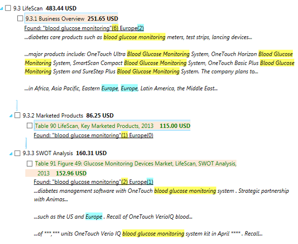Select the 9.3.2 Marketed Products checkbox
This screenshot has width=298, height=244.
(18, 115)
